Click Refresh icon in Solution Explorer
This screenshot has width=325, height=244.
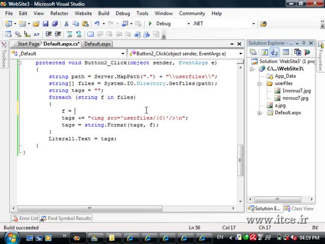click(265, 52)
